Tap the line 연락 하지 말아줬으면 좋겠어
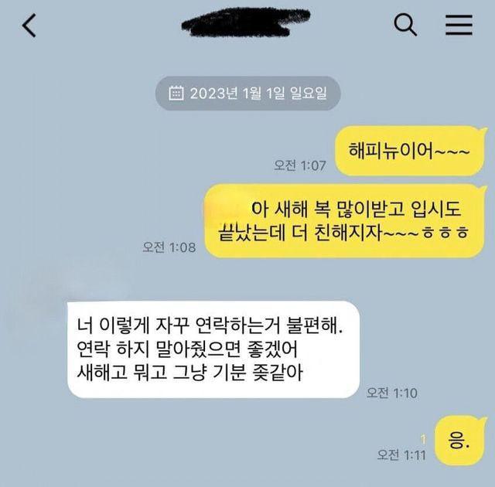This screenshot has height=487, width=495. tap(187, 349)
